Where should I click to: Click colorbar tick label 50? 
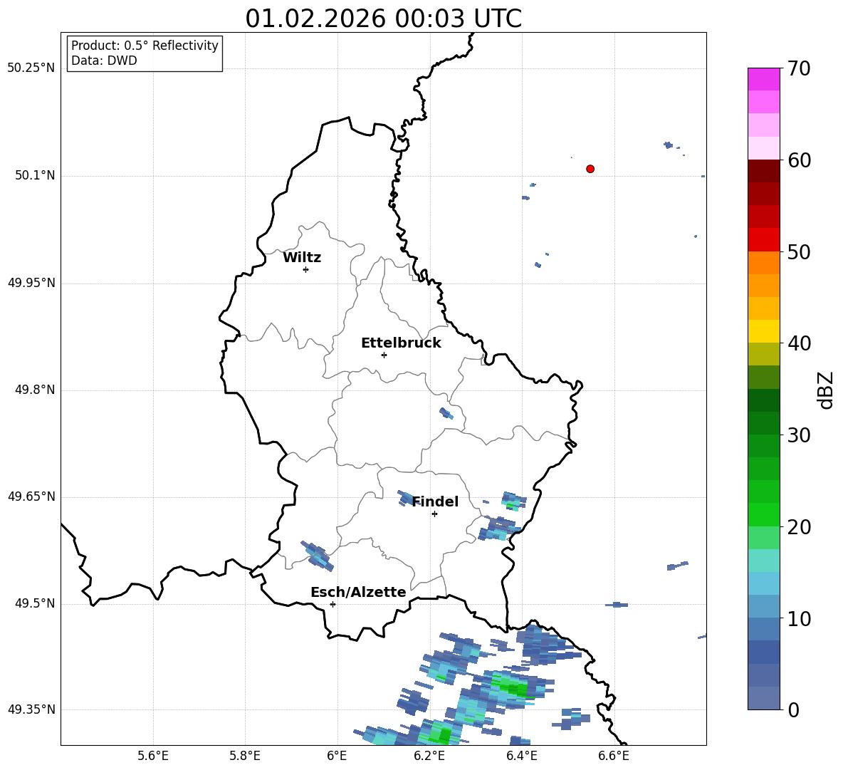click(x=798, y=251)
